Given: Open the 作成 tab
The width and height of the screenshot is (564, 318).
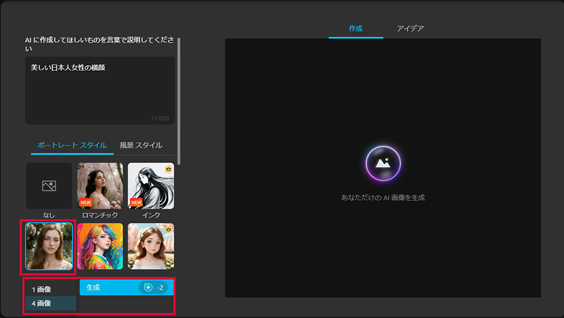Looking at the screenshot, I should (355, 28).
